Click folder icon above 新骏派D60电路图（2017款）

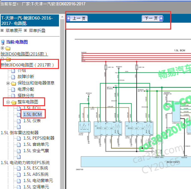8,59
